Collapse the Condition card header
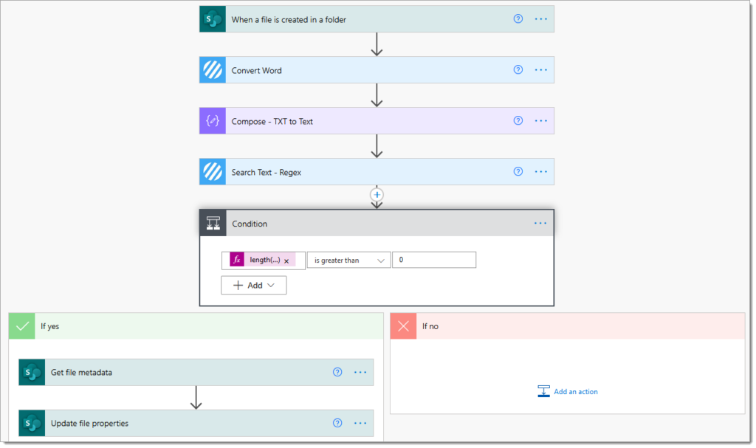The width and height of the screenshot is (756, 448). point(377,224)
